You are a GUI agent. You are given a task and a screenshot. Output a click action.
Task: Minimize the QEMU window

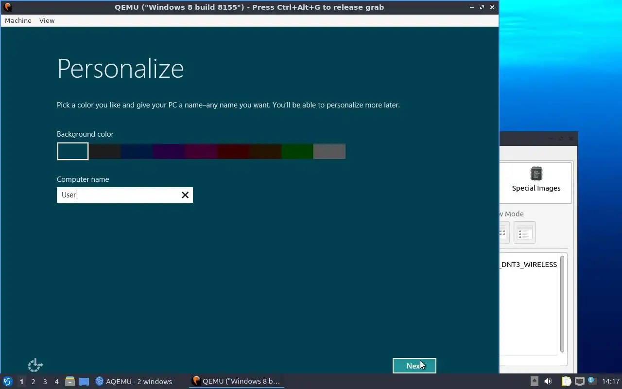point(472,7)
